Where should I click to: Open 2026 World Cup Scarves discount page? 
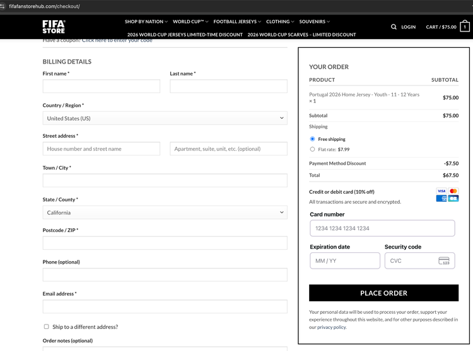(x=301, y=35)
